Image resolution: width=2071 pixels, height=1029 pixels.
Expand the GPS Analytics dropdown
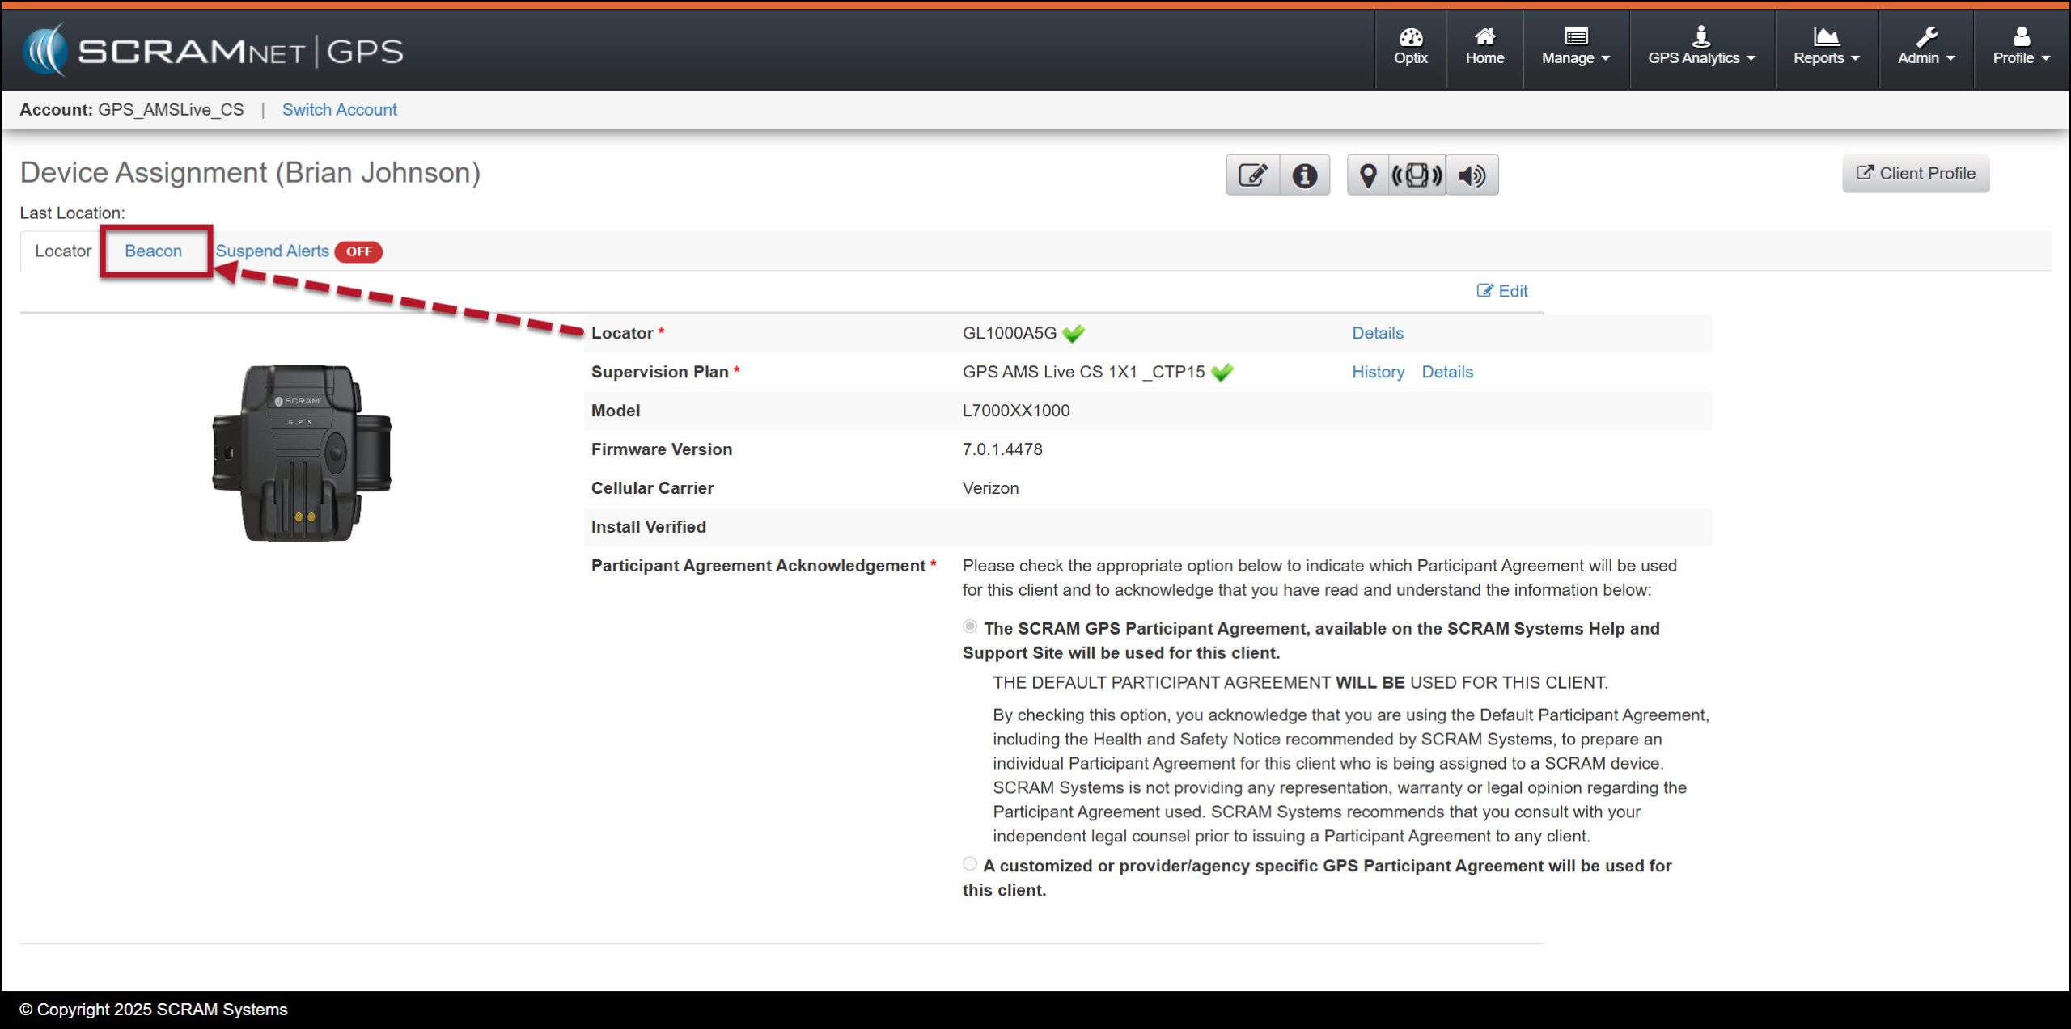(1700, 47)
